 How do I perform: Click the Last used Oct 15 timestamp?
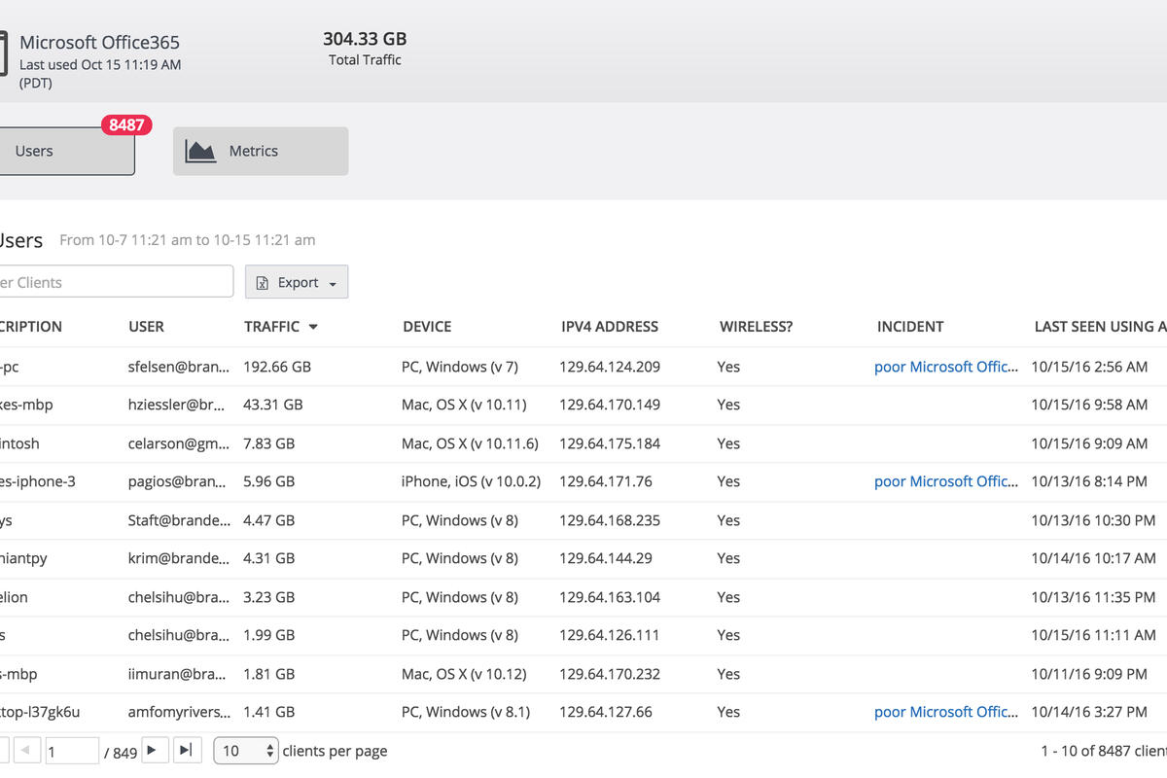[100, 73]
